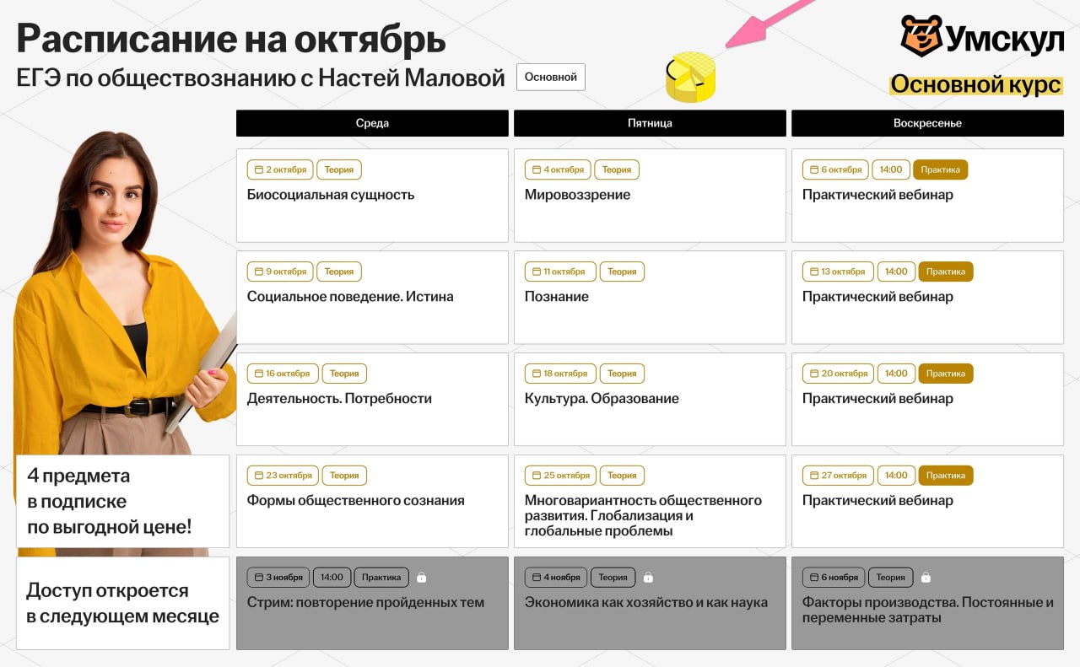The image size is (1080, 667).
Task: Click the 14:00 time badge on 13 октября
Action: coord(895,272)
